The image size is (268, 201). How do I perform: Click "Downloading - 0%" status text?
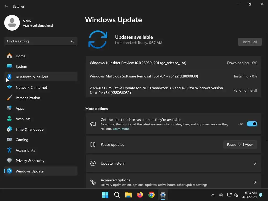pos(242,63)
